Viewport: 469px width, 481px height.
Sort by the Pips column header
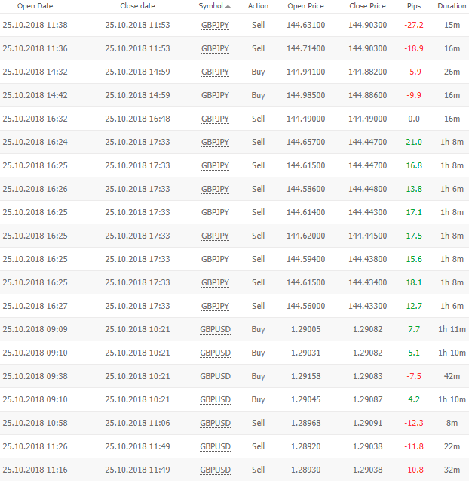(414, 6)
